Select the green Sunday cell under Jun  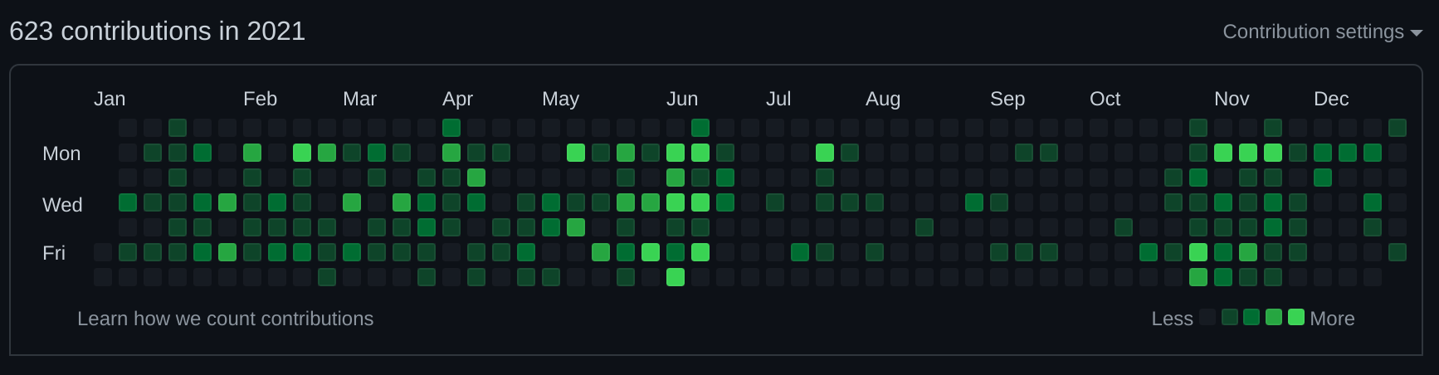tap(700, 128)
